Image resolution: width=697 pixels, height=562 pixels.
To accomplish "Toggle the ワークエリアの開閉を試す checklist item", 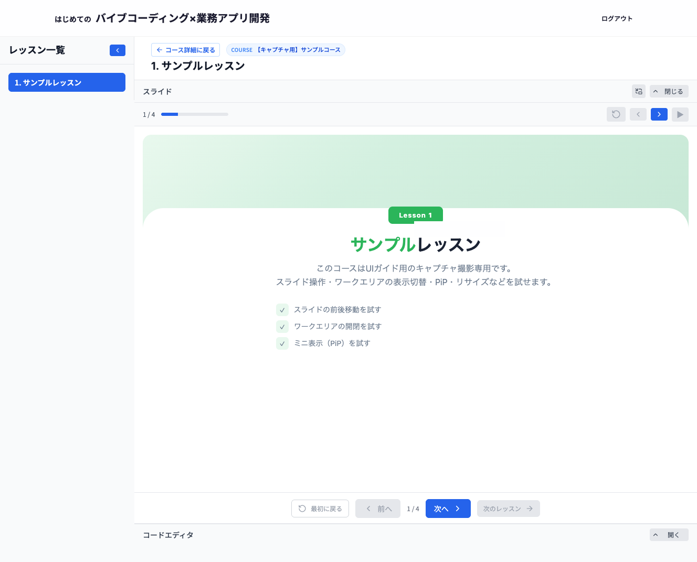I will point(282,327).
